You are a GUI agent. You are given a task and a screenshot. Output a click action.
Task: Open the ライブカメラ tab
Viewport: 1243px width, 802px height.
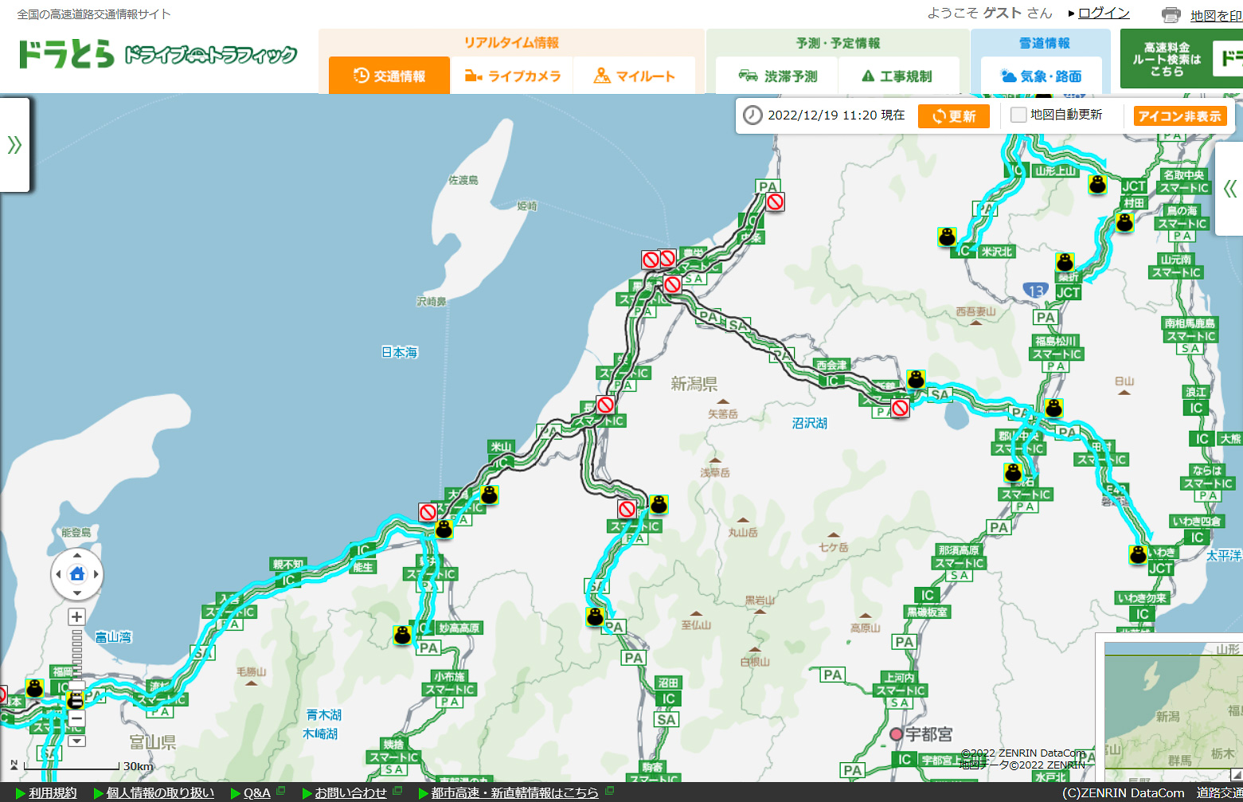point(512,76)
